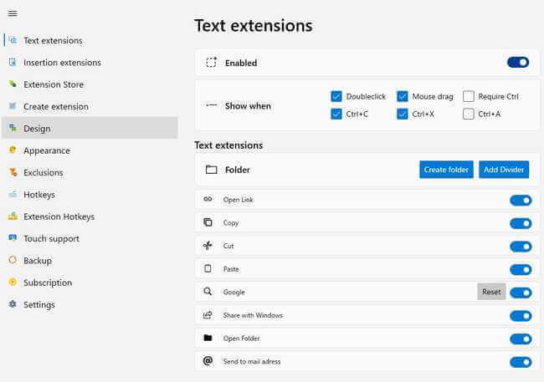Disable the Copy extension toggle

[521, 223]
